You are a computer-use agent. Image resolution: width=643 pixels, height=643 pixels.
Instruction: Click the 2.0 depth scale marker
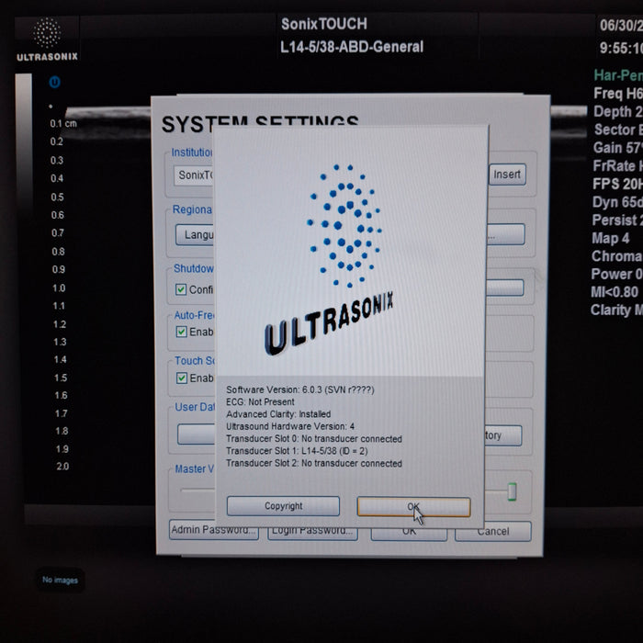tap(62, 467)
